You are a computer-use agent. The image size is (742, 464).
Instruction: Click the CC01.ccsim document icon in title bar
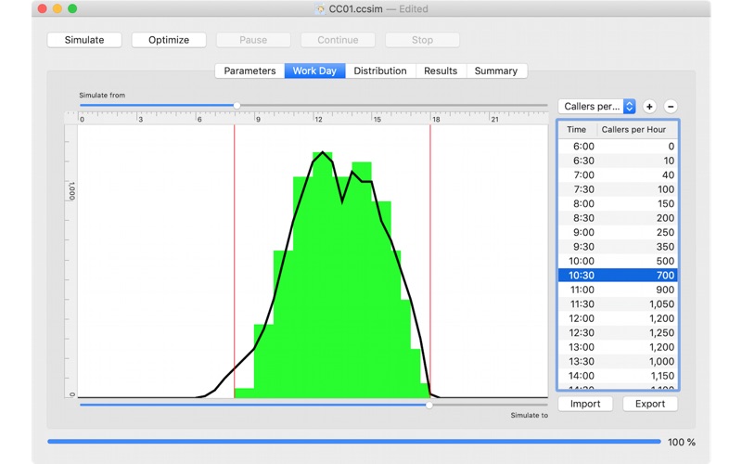pos(320,9)
